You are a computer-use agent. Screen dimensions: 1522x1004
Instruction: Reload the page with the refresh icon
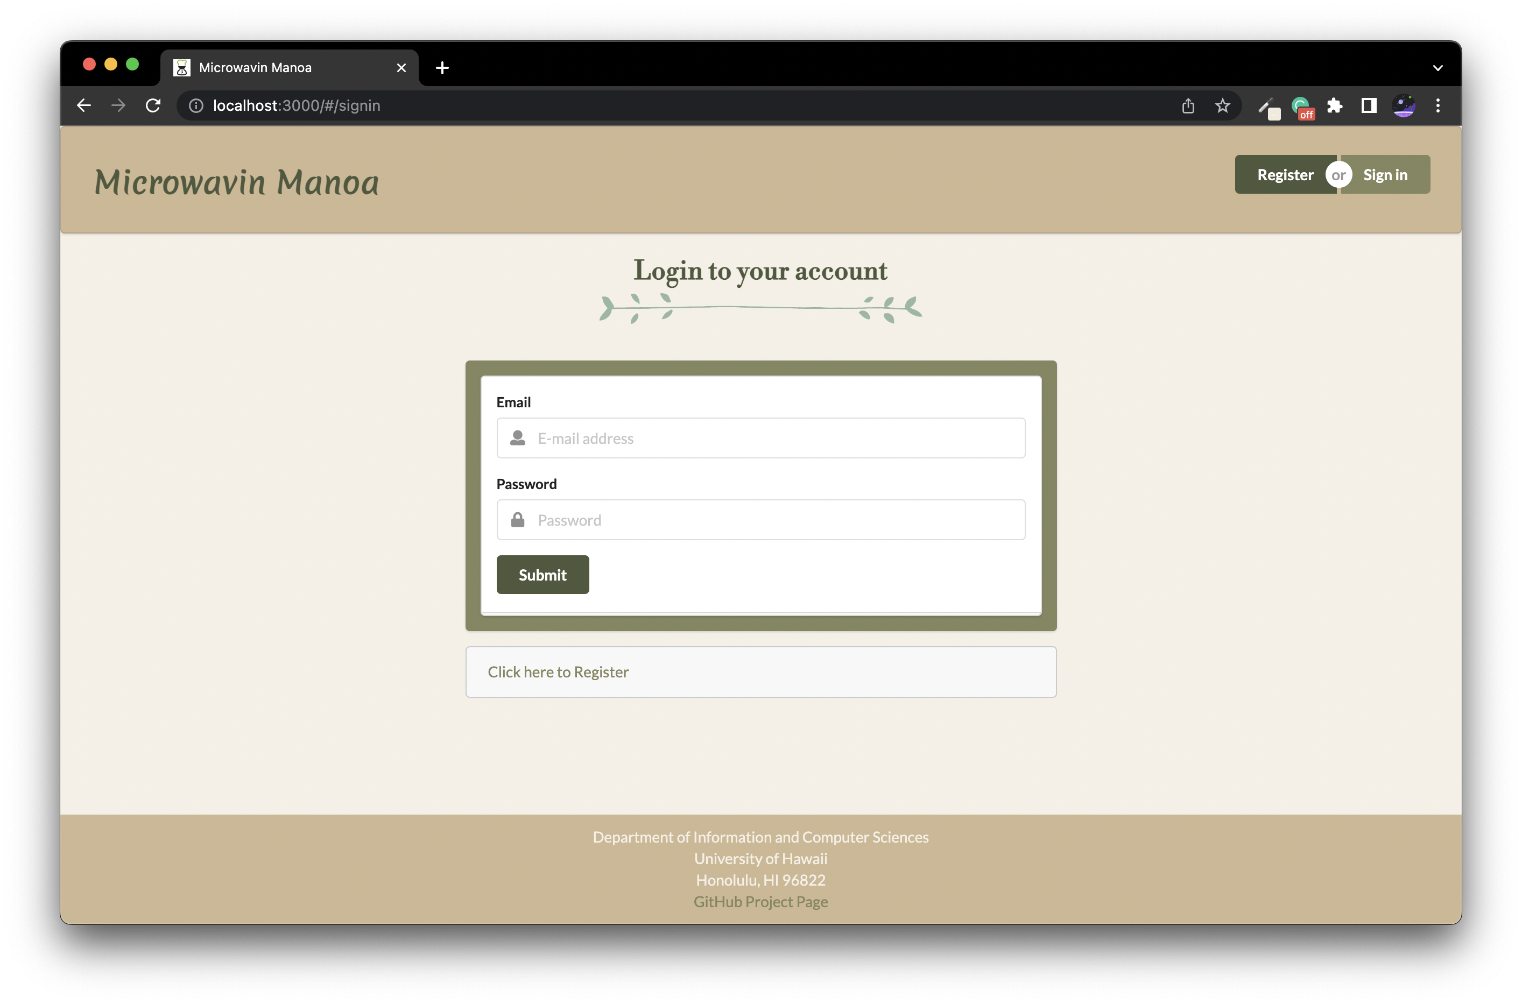[153, 105]
